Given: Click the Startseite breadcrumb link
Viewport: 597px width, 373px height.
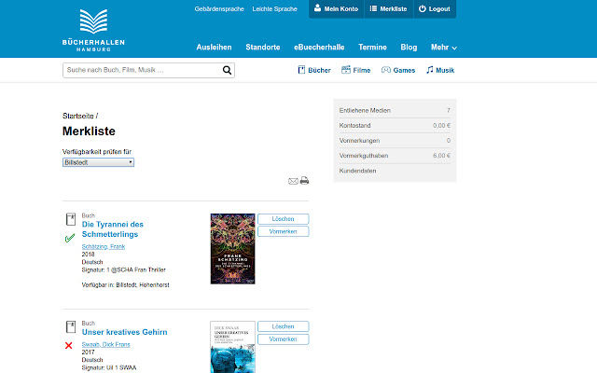Looking at the screenshot, I should [78, 116].
